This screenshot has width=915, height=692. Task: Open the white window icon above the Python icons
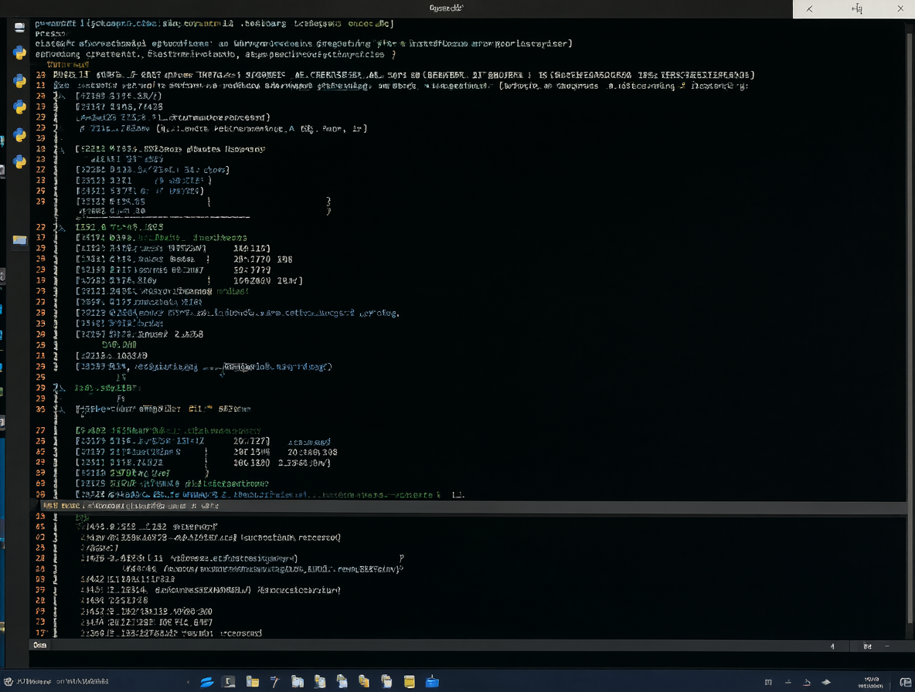(19, 27)
